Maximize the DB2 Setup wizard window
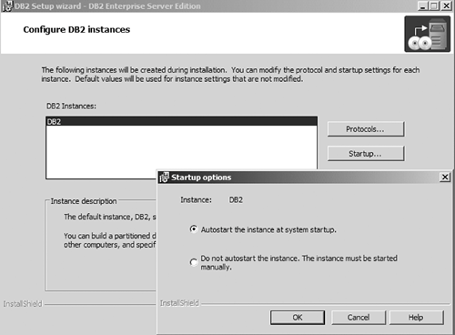This screenshot has height=335, width=455. point(434,5)
